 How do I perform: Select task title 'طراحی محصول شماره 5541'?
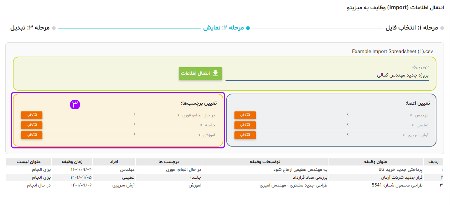[397, 185]
